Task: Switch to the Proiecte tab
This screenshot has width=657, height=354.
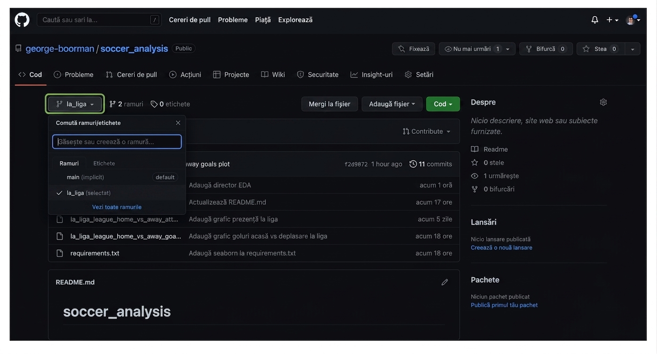Action: 231,74
